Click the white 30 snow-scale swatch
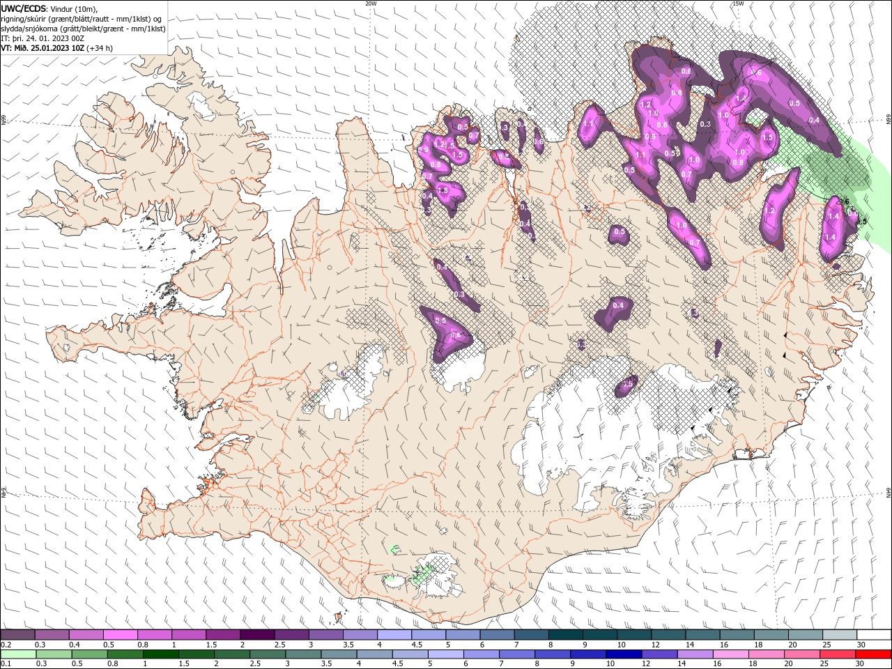 (x=872, y=635)
